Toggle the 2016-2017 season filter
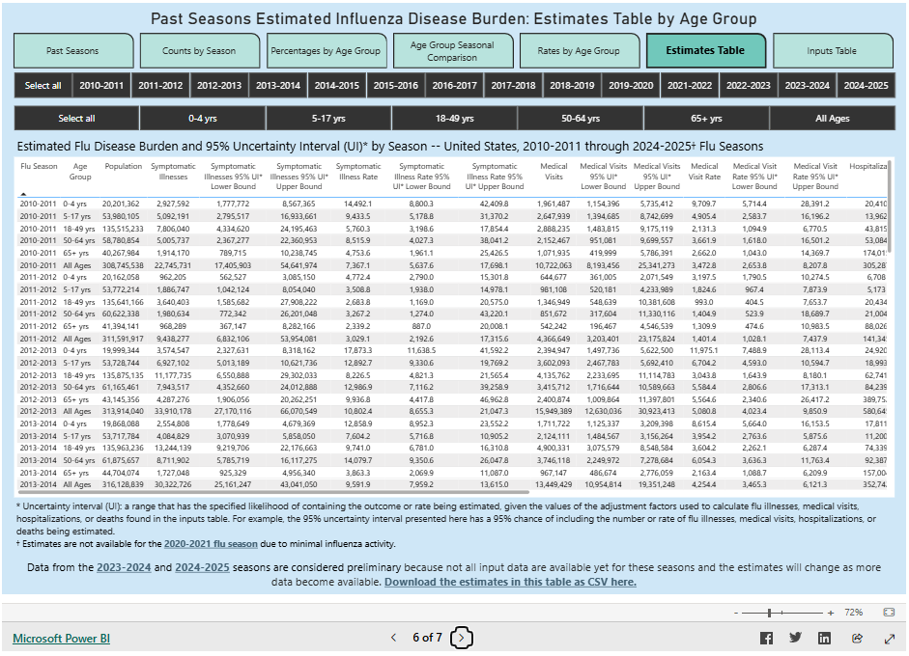909x656 pixels. pyautogui.click(x=454, y=85)
